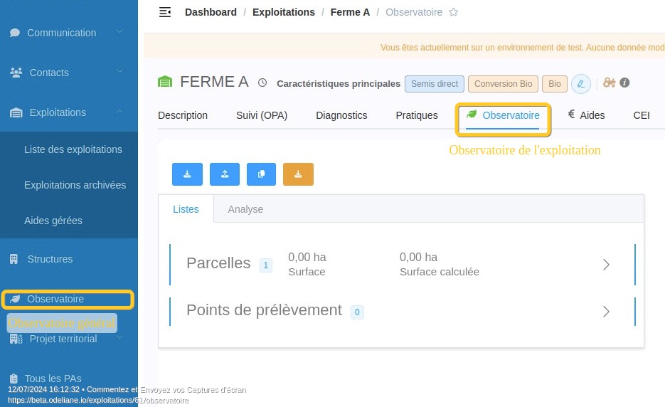Open the Description tab
The height and width of the screenshot is (407, 665).
[183, 115]
